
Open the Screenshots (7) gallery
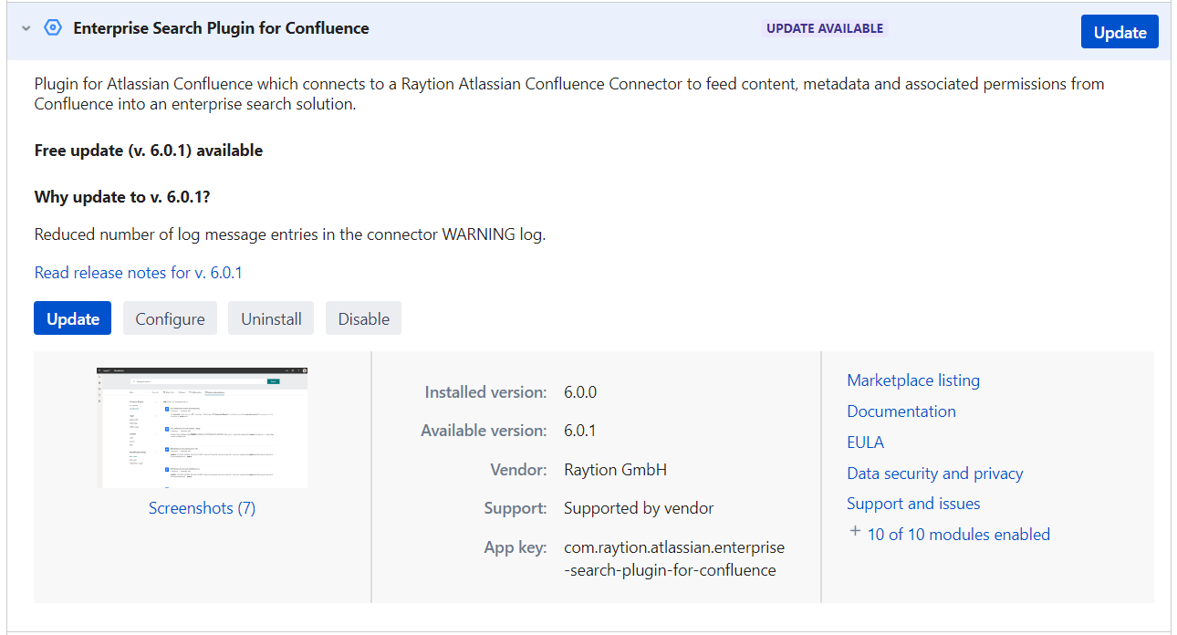(202, 507)
